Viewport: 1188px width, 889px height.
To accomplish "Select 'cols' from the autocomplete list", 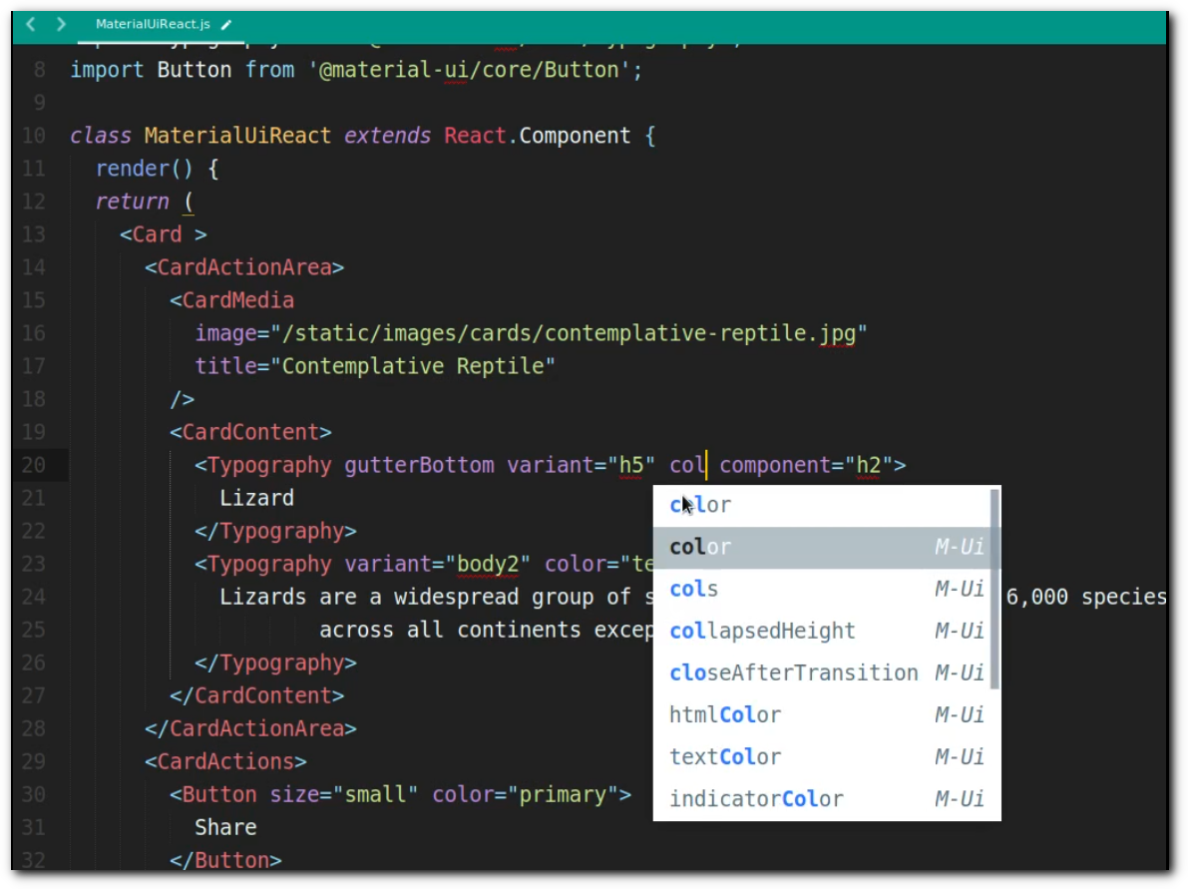I will (694, 589).
